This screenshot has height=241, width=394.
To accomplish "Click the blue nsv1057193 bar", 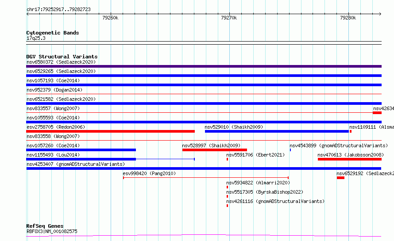I will point(204,85).
